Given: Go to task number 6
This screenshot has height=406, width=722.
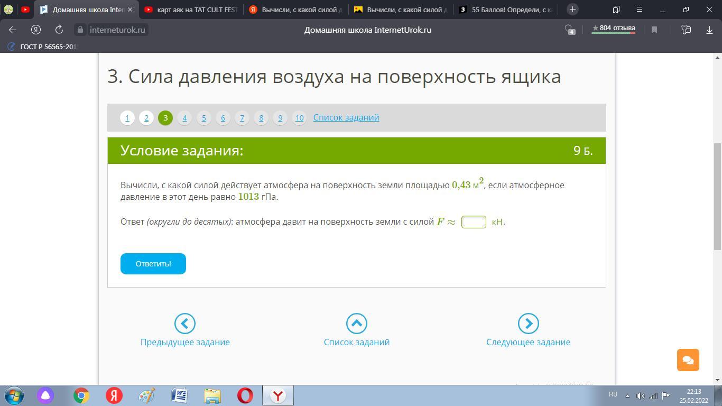Looking at the screenshot, I should 223,118.
